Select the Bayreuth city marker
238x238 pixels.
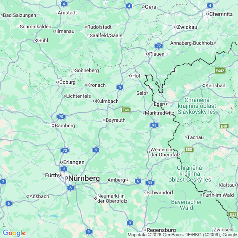tap(104, 120)
